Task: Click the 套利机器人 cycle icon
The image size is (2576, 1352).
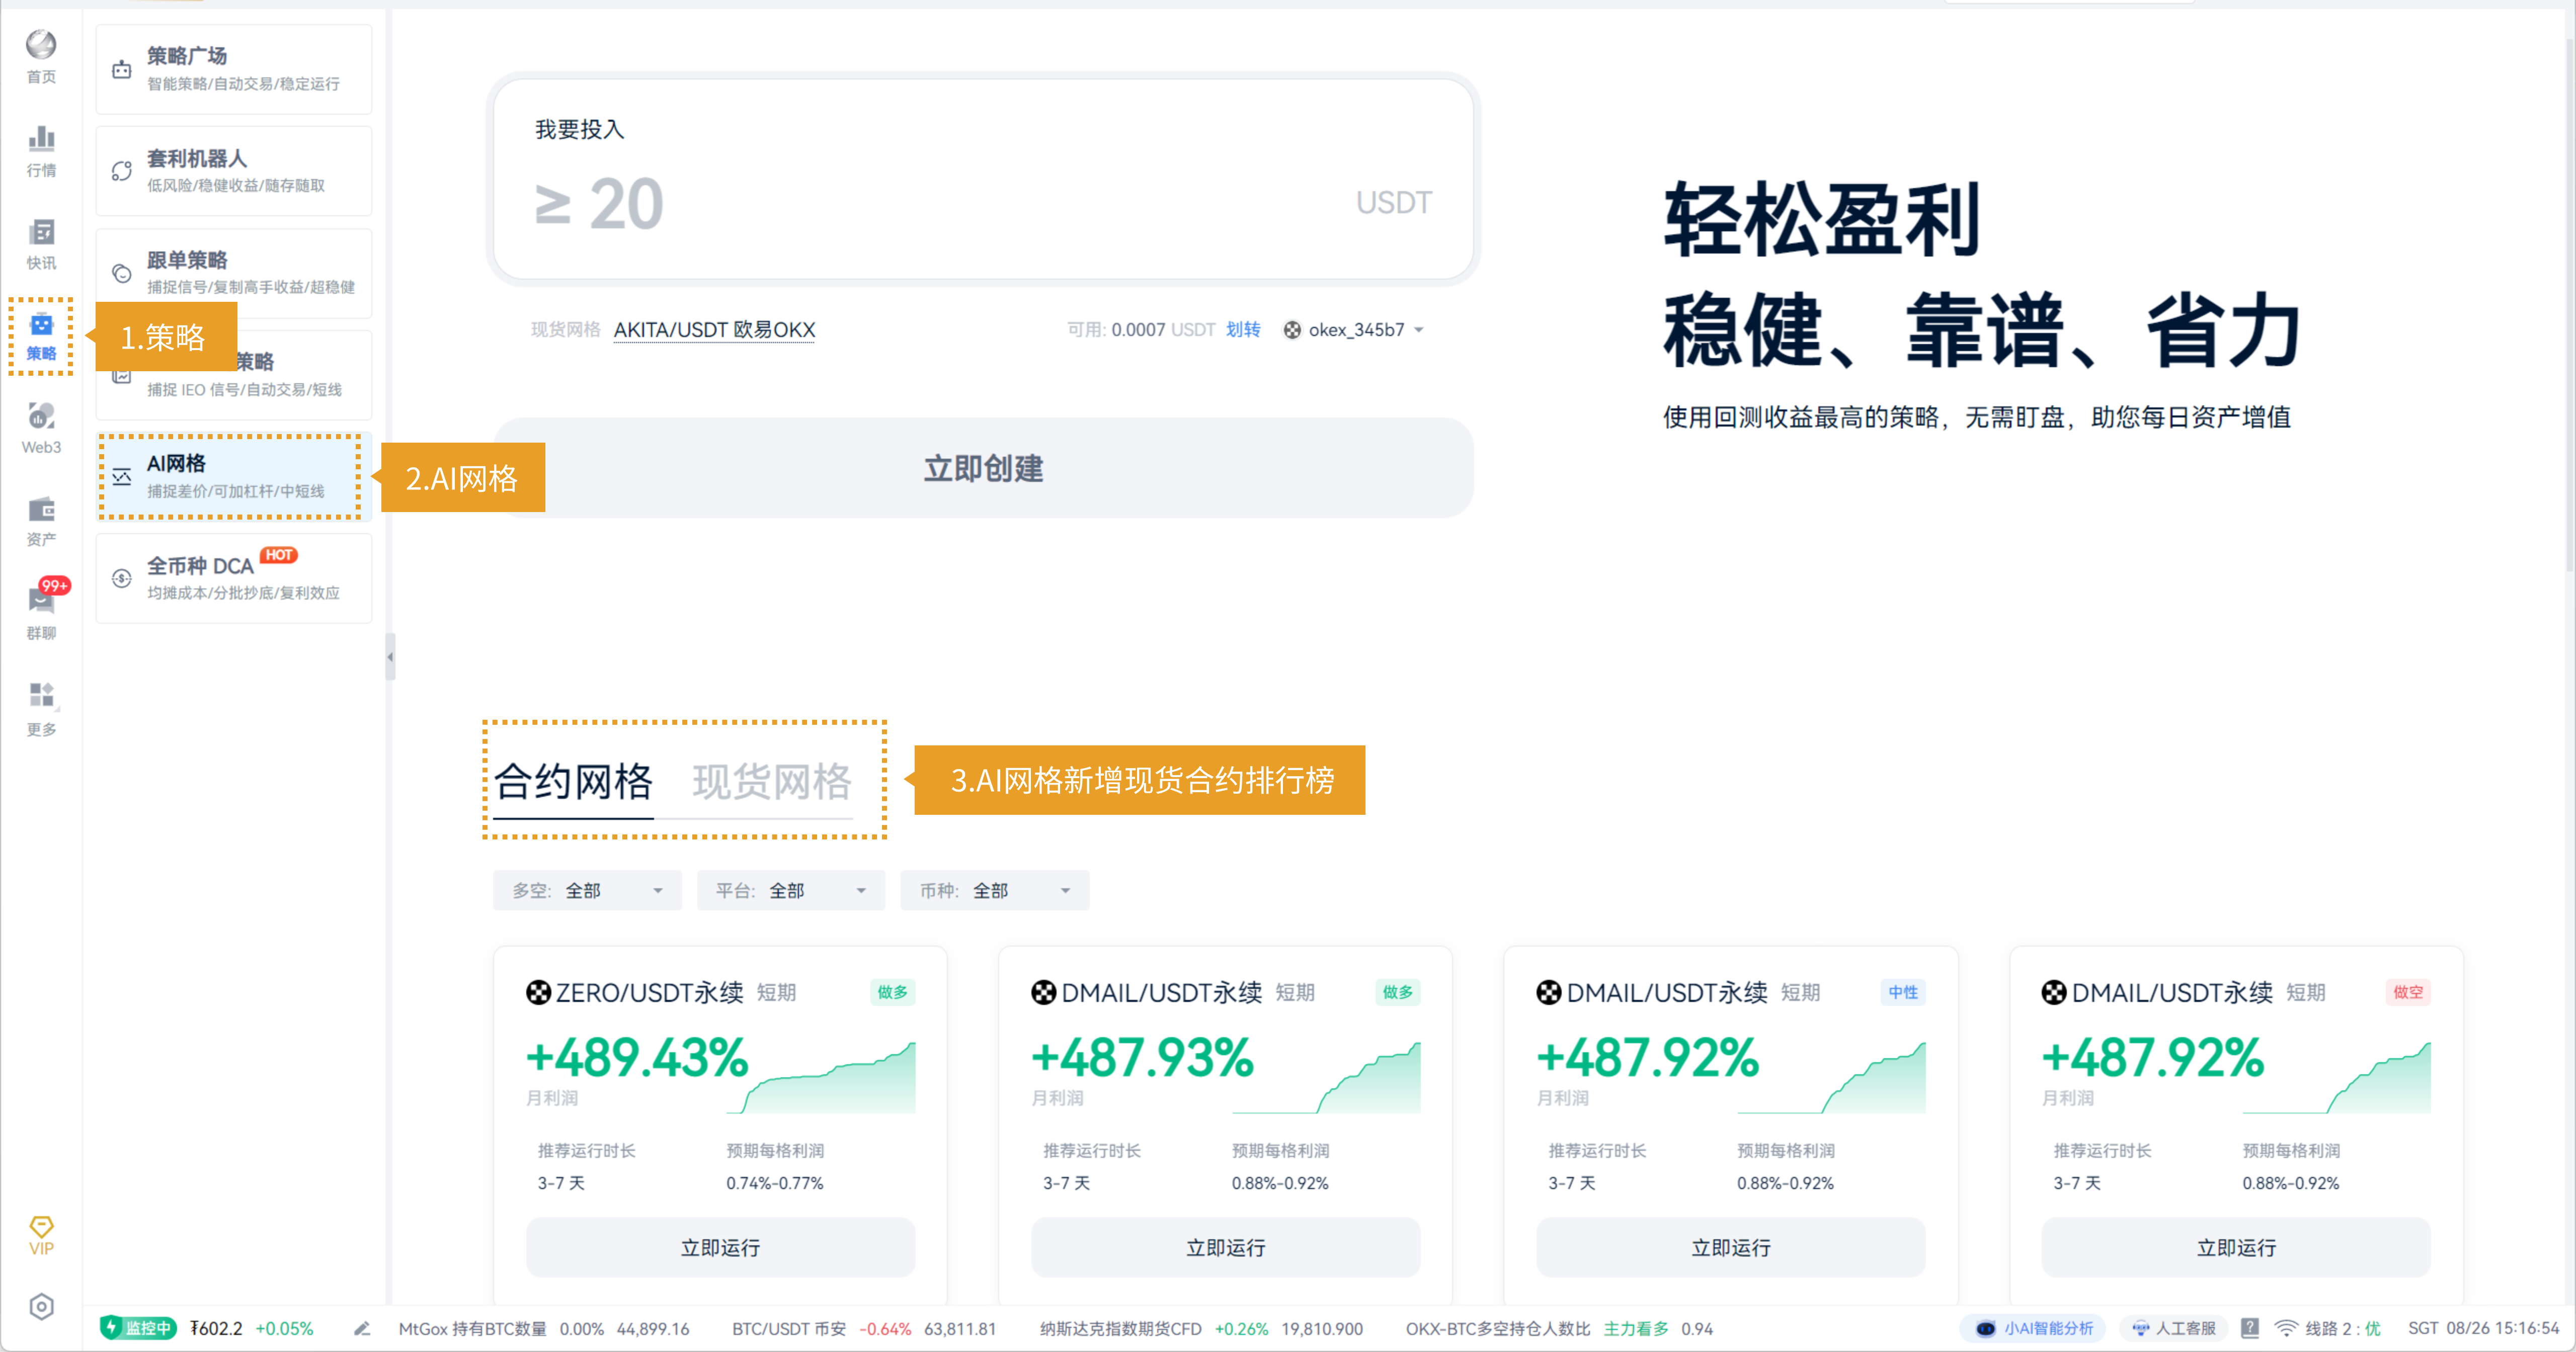Action: tap(122, 171)
